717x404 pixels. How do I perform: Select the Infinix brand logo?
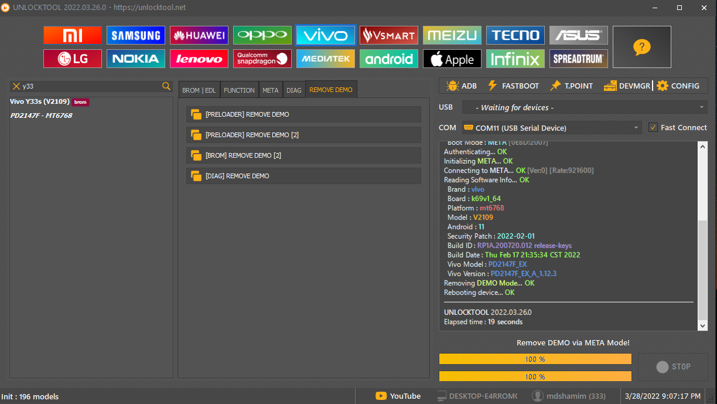click(x=515, y=59)
